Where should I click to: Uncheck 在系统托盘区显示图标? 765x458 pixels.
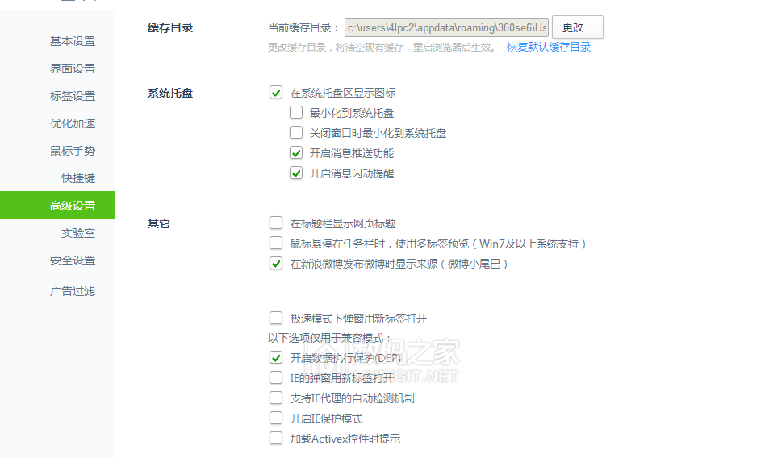point(276,92)
